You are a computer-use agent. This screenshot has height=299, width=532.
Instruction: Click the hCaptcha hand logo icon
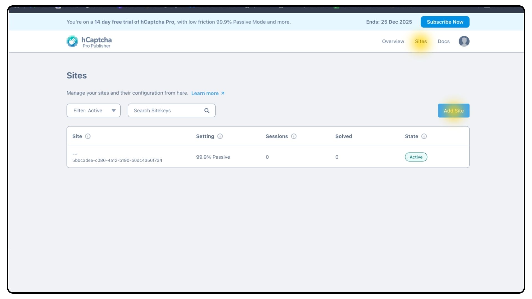click(72, 42)
